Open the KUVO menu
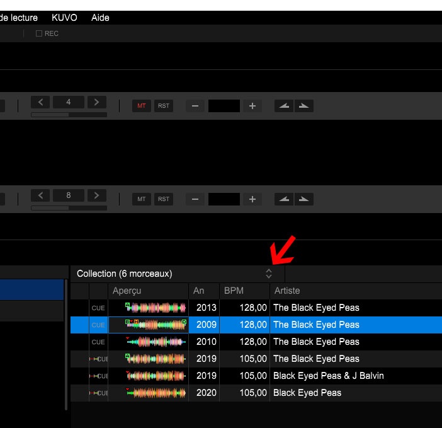 tap(64, 18)
